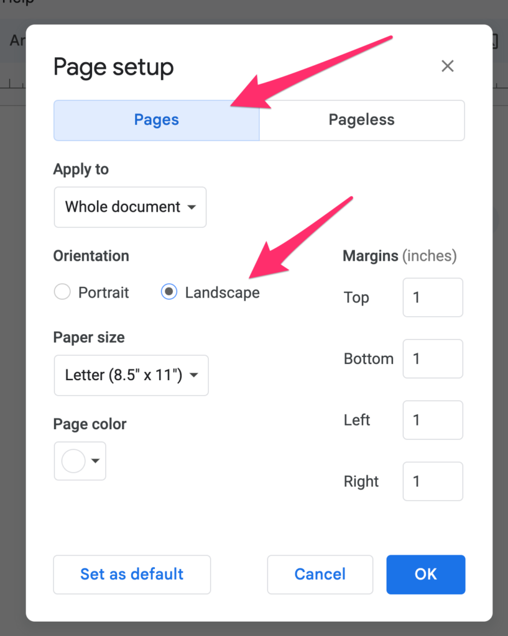The width and height of the screenshot is (508, 636).
Task: Open the Whole document dropdown
Action: coord(129,207)
